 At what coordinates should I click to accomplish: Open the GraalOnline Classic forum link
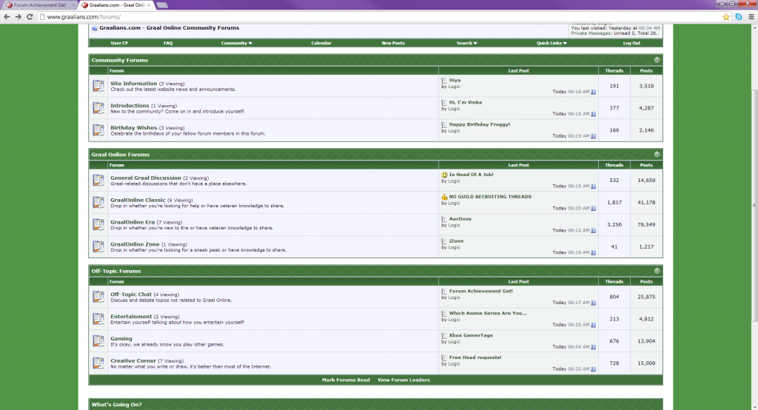click(x=138, y=200)
